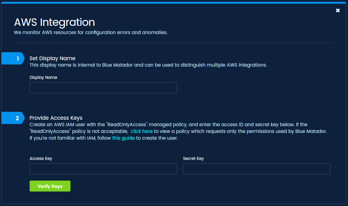Click the Provide Access Keys heading

coord(56,118)
